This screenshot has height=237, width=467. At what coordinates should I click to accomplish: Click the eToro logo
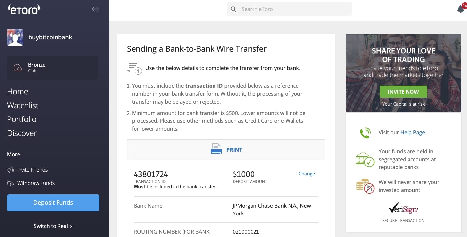(24, 9)
